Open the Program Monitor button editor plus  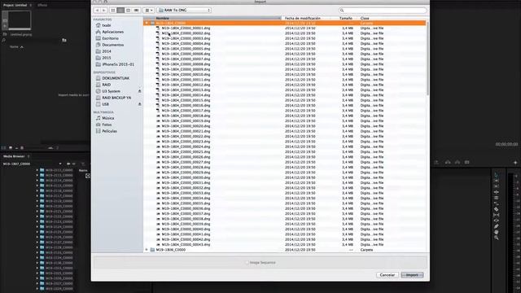[x=515, y=163]
